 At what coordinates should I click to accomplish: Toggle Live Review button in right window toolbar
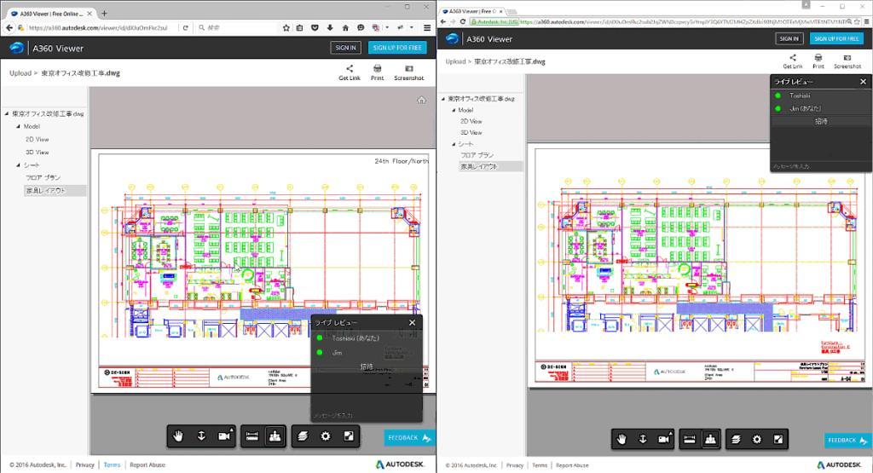710,439
